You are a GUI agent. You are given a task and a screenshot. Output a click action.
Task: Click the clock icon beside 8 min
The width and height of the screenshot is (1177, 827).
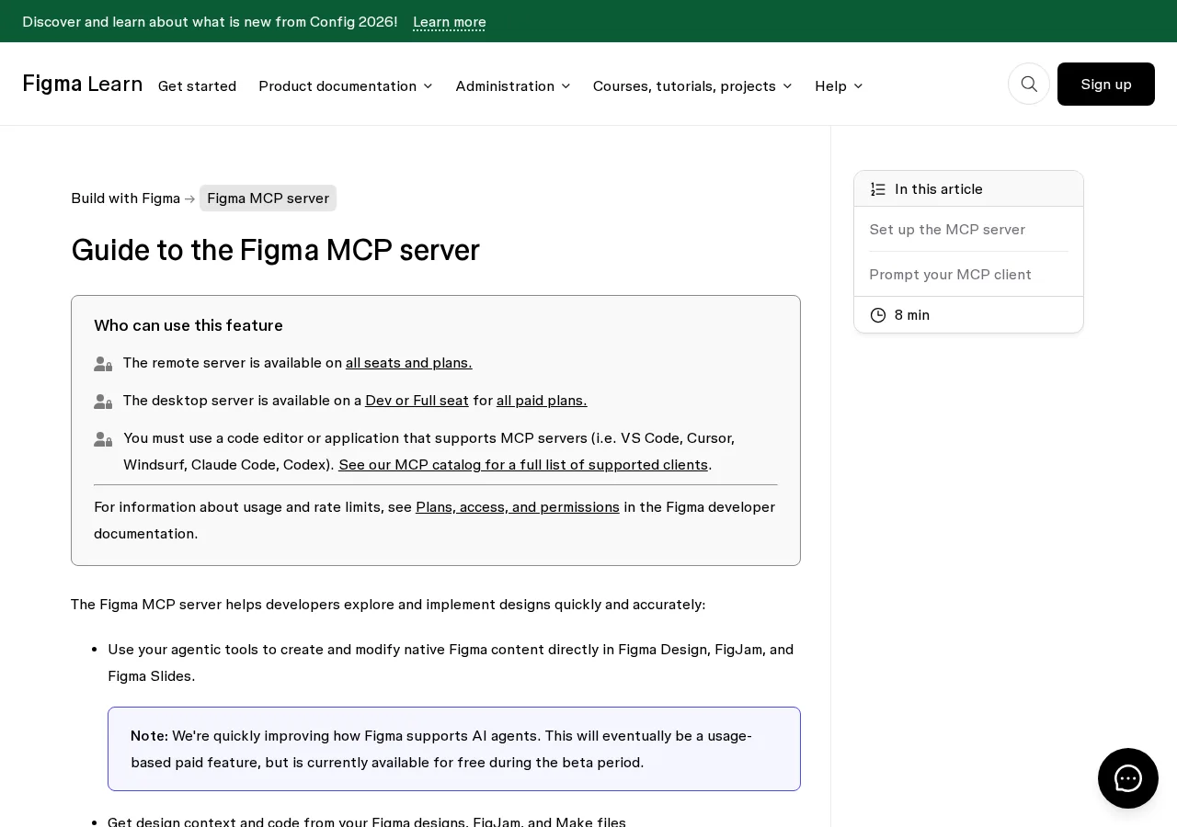pos(878,315)
